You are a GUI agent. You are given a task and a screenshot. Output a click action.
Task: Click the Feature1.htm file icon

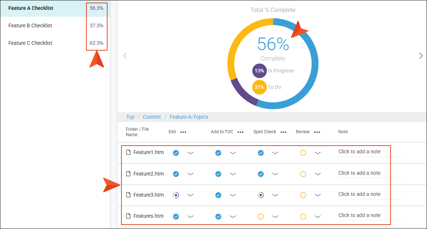tap(128, 152)
